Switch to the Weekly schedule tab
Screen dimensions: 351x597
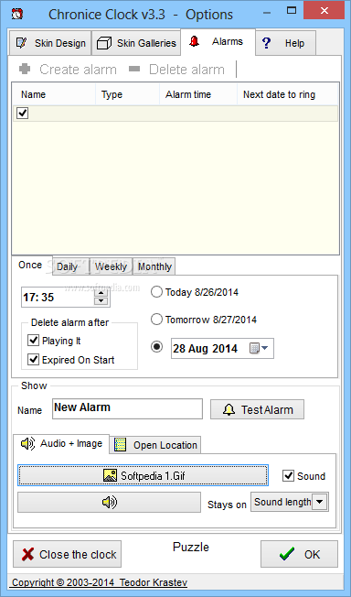[x=111, y=266]
